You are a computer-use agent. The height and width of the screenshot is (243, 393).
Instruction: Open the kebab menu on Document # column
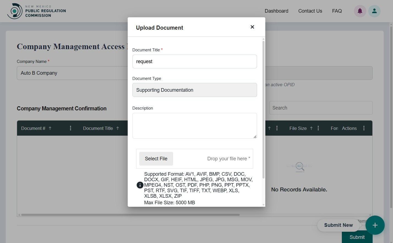tap(70, 128)
